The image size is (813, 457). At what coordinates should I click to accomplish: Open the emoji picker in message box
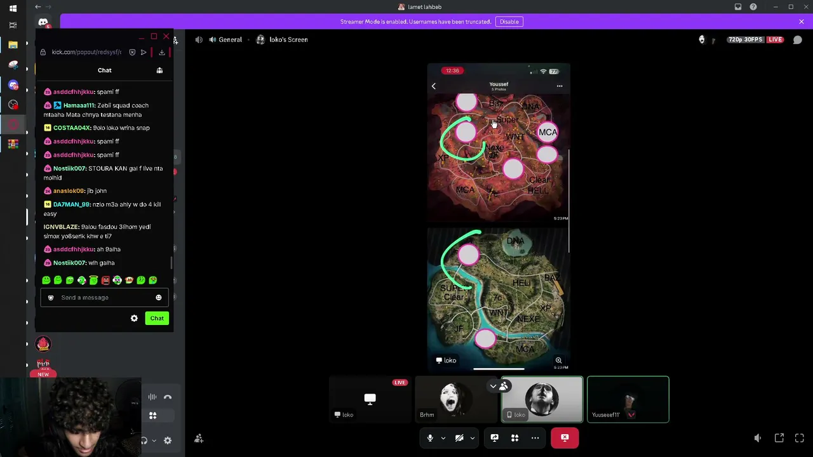click(158, 298)
